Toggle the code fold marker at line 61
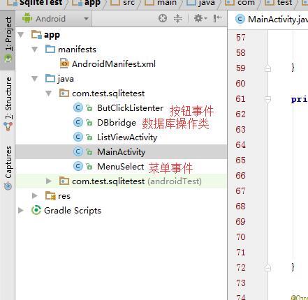 pos(267,99)
